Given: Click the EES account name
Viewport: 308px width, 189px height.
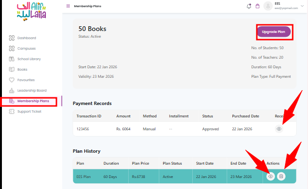Looking at the screenshot, I should pyautogui.click(x=277, y=4).
